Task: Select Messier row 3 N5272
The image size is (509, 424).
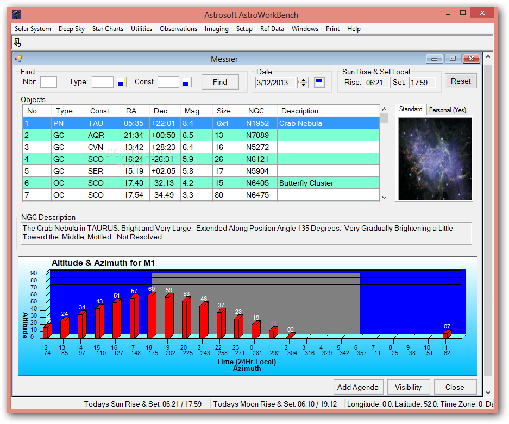Action: click(x=201, y=147)
